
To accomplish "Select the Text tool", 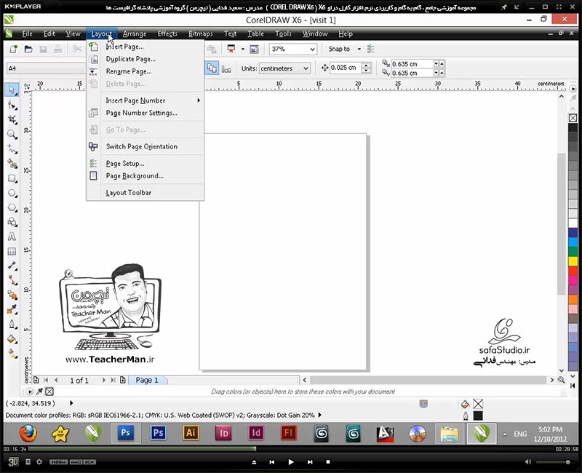I will pos(12,236).
